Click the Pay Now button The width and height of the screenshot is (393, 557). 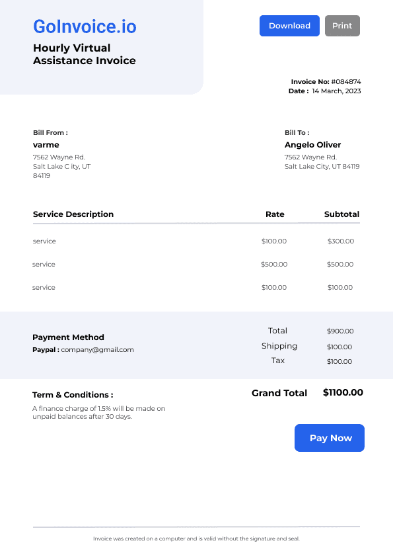(330, 438)
